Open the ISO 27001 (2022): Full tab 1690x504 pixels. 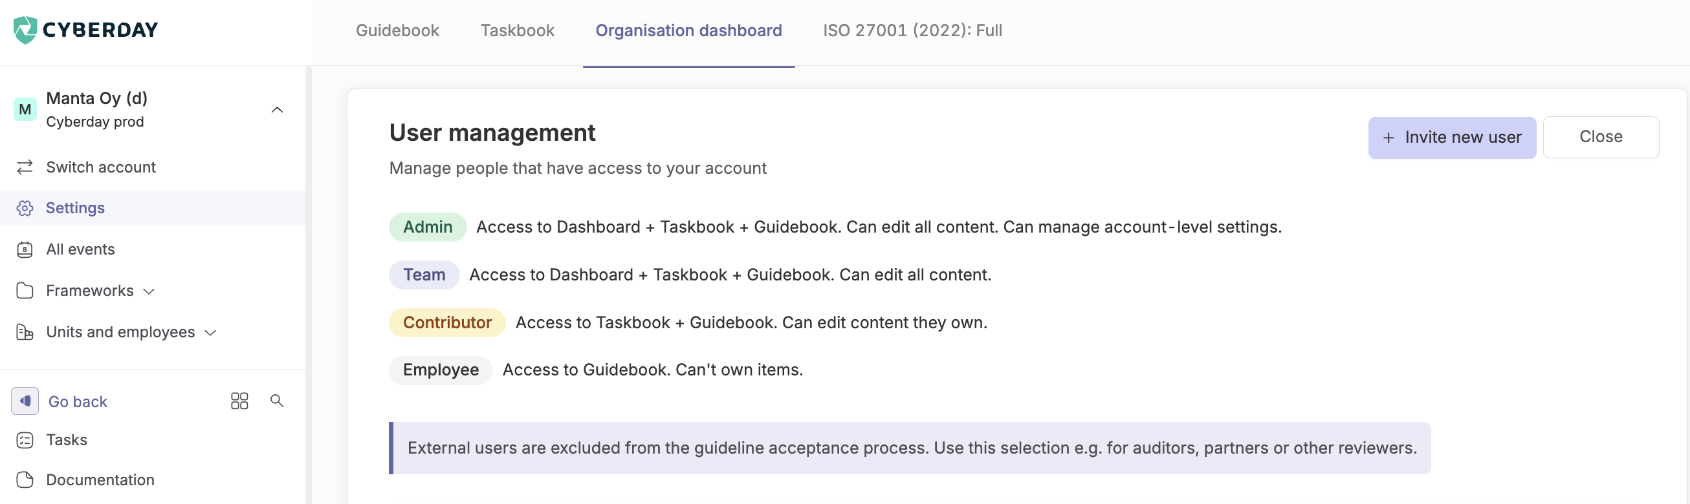click(912, 31)
